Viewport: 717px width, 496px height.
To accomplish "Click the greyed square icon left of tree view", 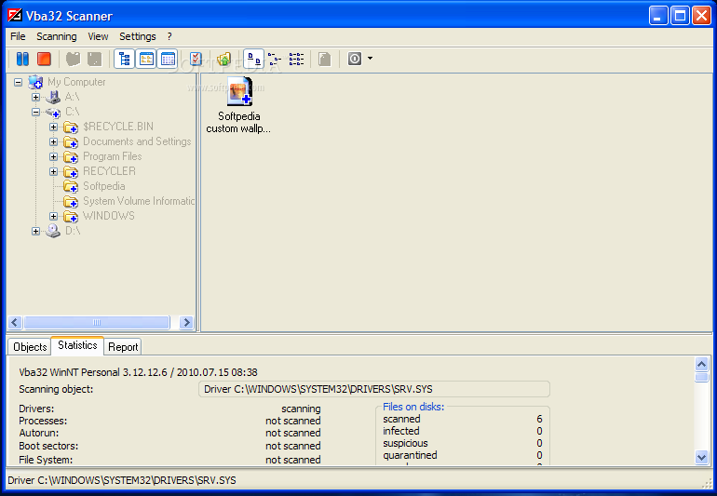I will click(x=95, y=59).
